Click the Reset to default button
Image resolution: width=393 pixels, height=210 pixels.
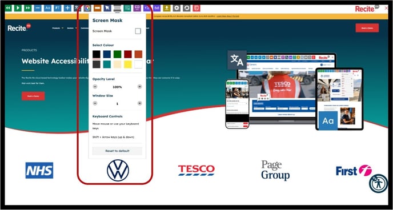(117, 151)
